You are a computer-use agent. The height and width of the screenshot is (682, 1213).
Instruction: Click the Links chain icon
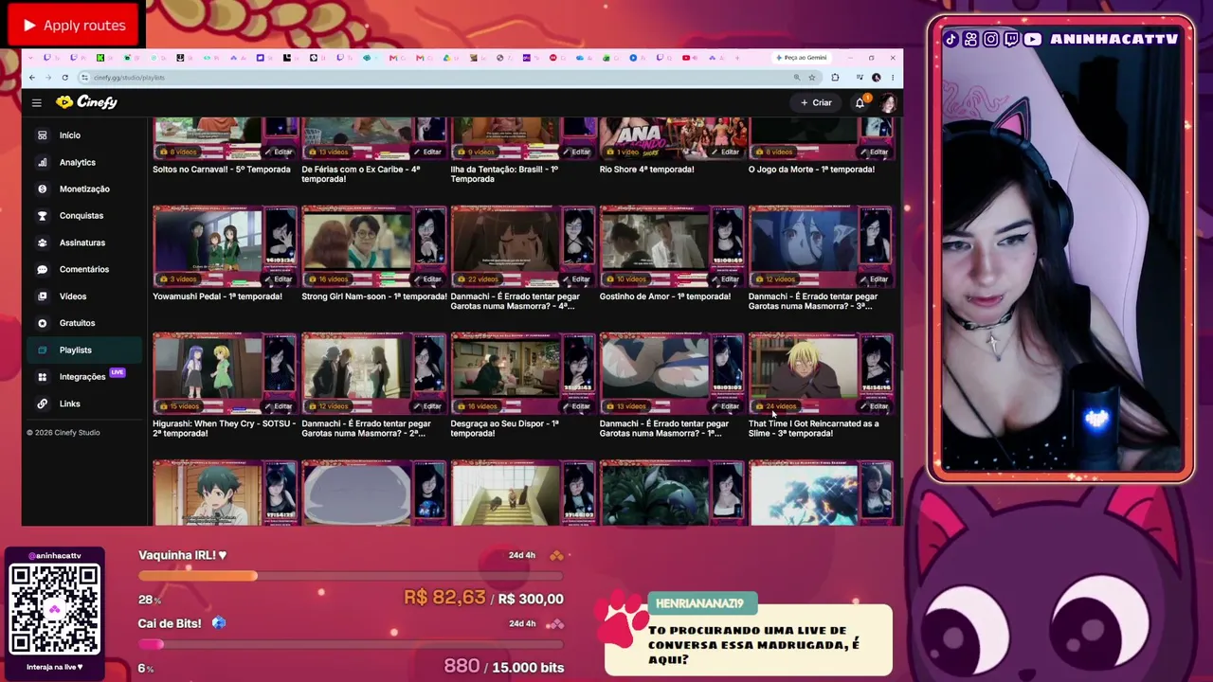pos(42,404)
